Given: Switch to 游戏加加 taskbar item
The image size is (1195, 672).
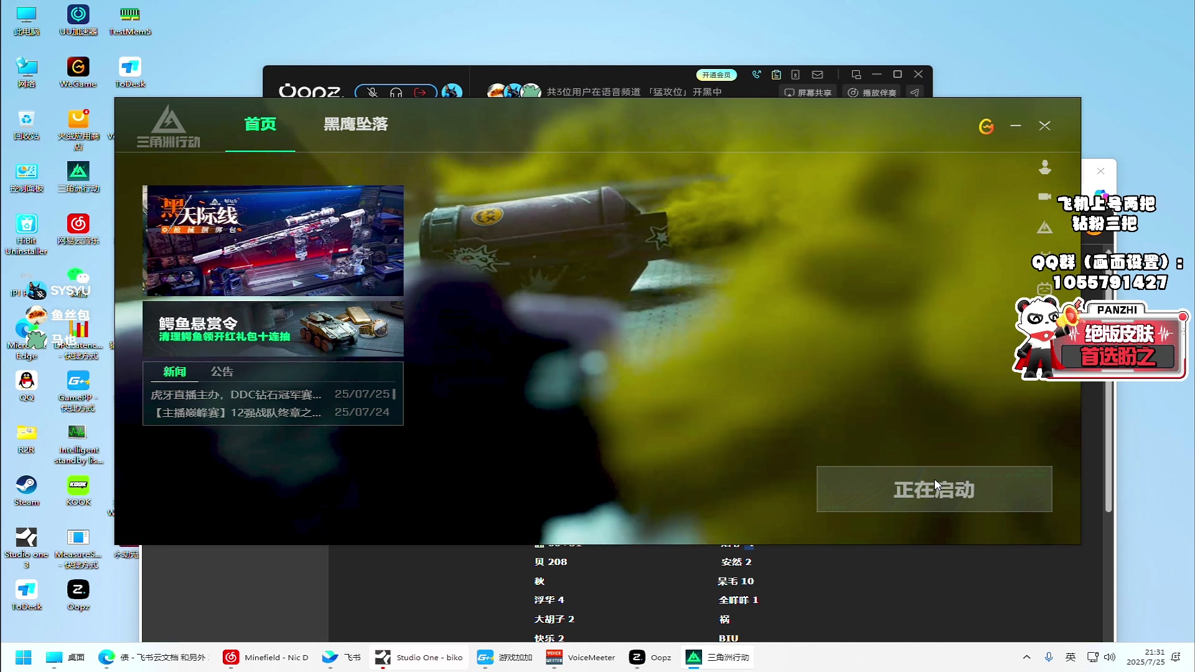Looking at the screenshot, I should [505, 657].
